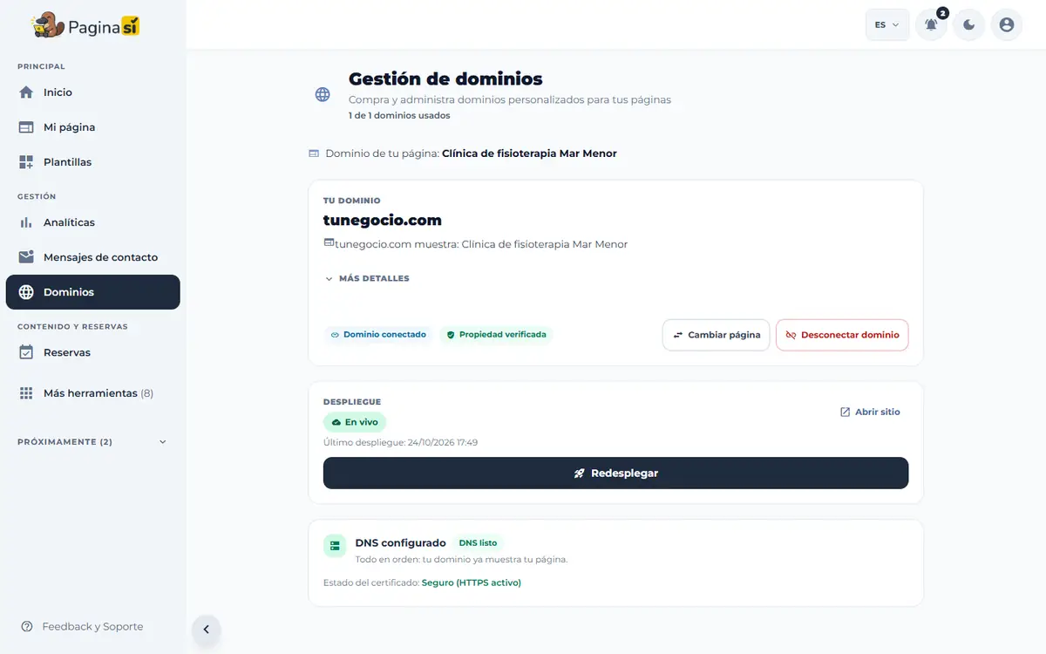Click the home icon next to Inicio
The height and width of the screenshot is (654, 1046).
(x=26, y=92)
